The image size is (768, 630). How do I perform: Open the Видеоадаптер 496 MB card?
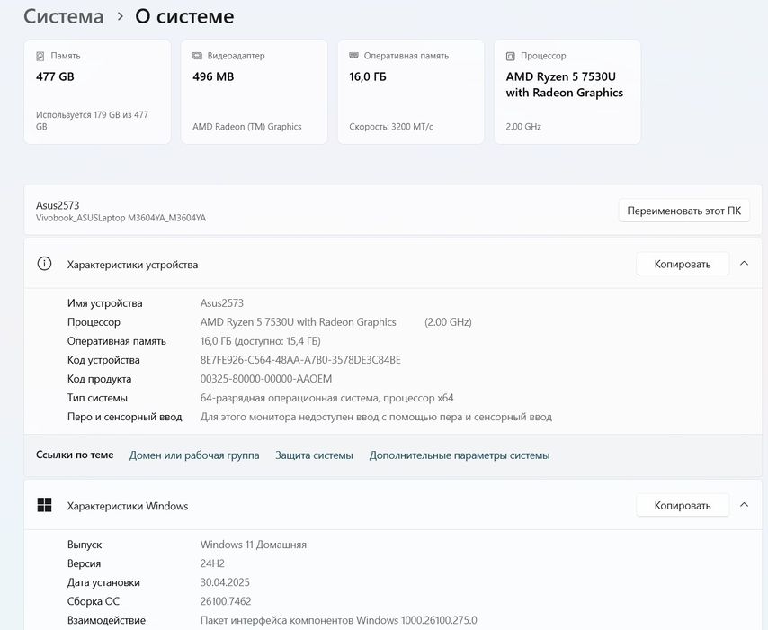click(x=254, y=92)
